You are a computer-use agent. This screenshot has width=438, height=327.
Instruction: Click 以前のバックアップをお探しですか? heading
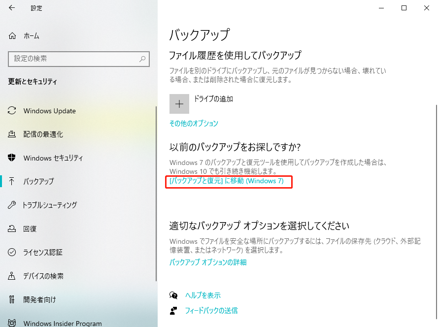coord(235,147)
